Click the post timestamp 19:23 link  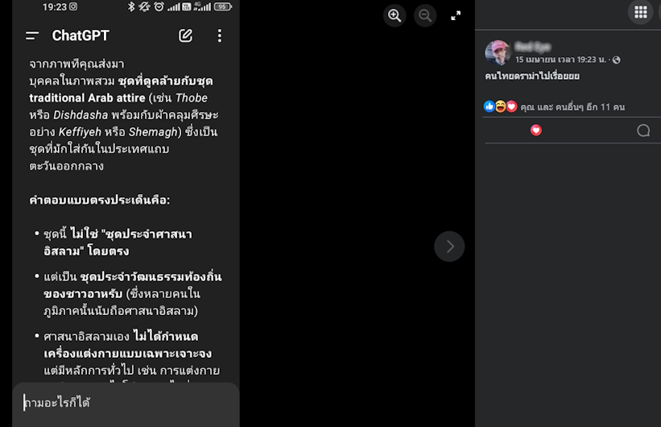(560, 60)
